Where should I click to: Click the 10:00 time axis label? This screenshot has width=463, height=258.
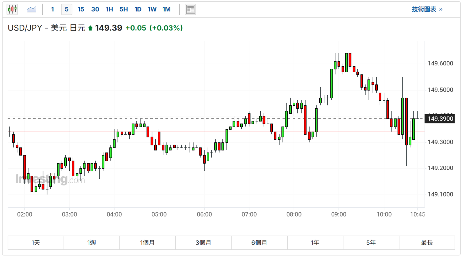[384, 214]
